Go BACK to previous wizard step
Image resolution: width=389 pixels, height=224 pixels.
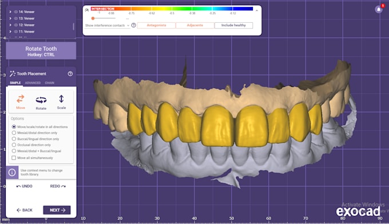click(x=25, y=210)
